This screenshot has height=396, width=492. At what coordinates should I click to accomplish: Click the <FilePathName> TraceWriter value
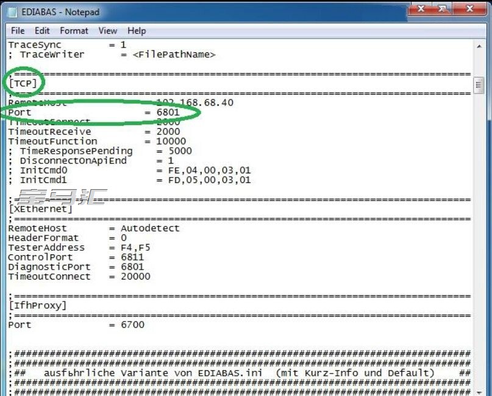(174, 55)
